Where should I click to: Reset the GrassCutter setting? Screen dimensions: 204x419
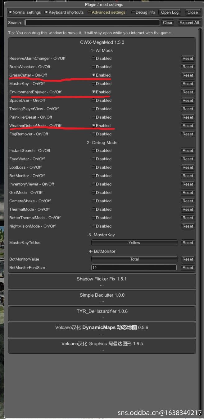pyautogui.click(x=188, y=75)
